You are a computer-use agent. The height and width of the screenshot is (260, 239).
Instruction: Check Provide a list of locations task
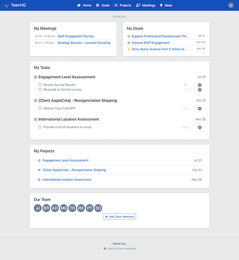[x=40, y=127]
